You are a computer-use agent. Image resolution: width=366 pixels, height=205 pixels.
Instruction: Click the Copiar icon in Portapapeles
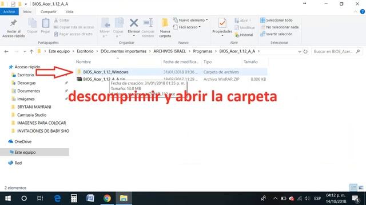coord(32,23)
